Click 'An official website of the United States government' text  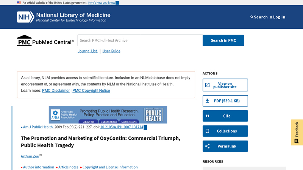(55, 3)
